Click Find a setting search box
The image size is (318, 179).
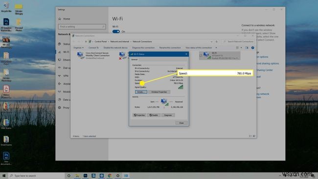(82, 26)
